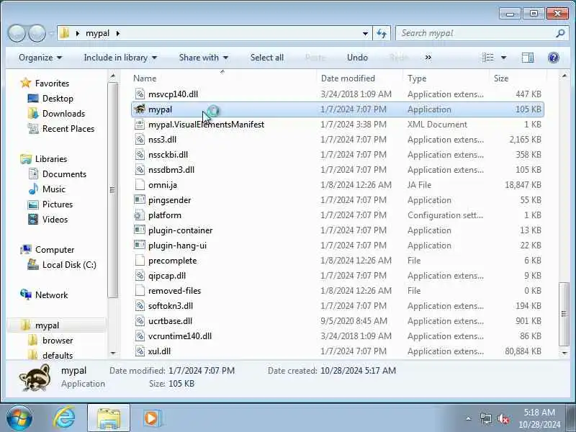Launch Internet Explorer from the taskbar

point(65,418)
